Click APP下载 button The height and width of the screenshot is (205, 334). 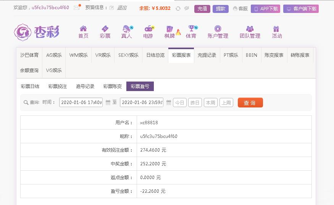point(265,9)
